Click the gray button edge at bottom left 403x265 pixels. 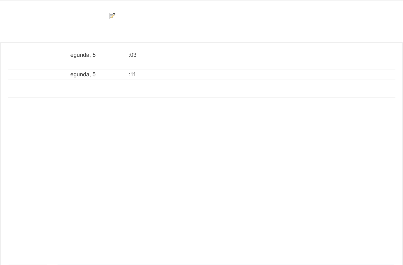tap(28, 264)
